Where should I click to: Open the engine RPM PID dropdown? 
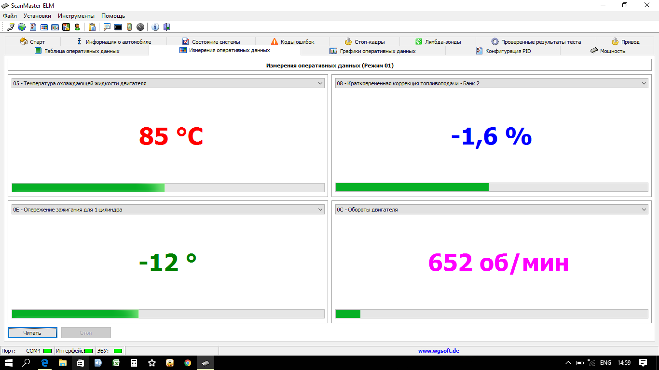[644, 210]
